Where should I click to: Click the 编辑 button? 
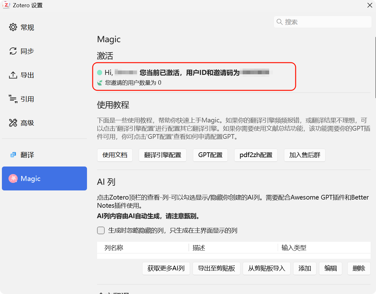(x=331, y=269)
